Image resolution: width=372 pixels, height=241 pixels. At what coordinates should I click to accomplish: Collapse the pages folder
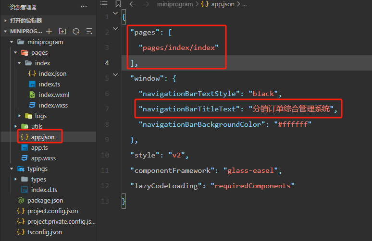point(15,53)
